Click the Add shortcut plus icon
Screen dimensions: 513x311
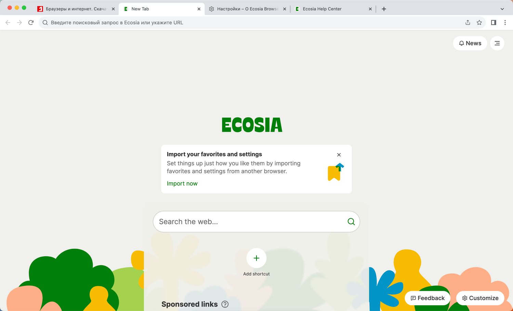point(256,258)
